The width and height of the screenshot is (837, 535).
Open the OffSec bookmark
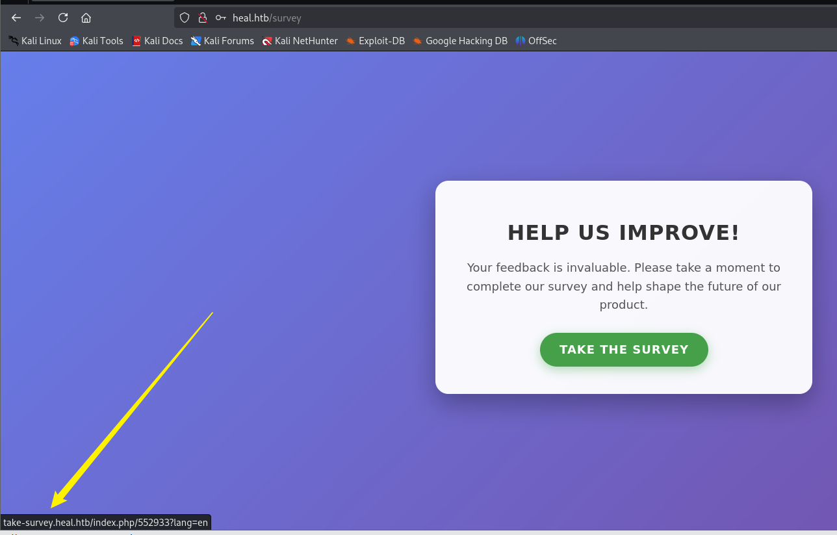coord(536,41)
